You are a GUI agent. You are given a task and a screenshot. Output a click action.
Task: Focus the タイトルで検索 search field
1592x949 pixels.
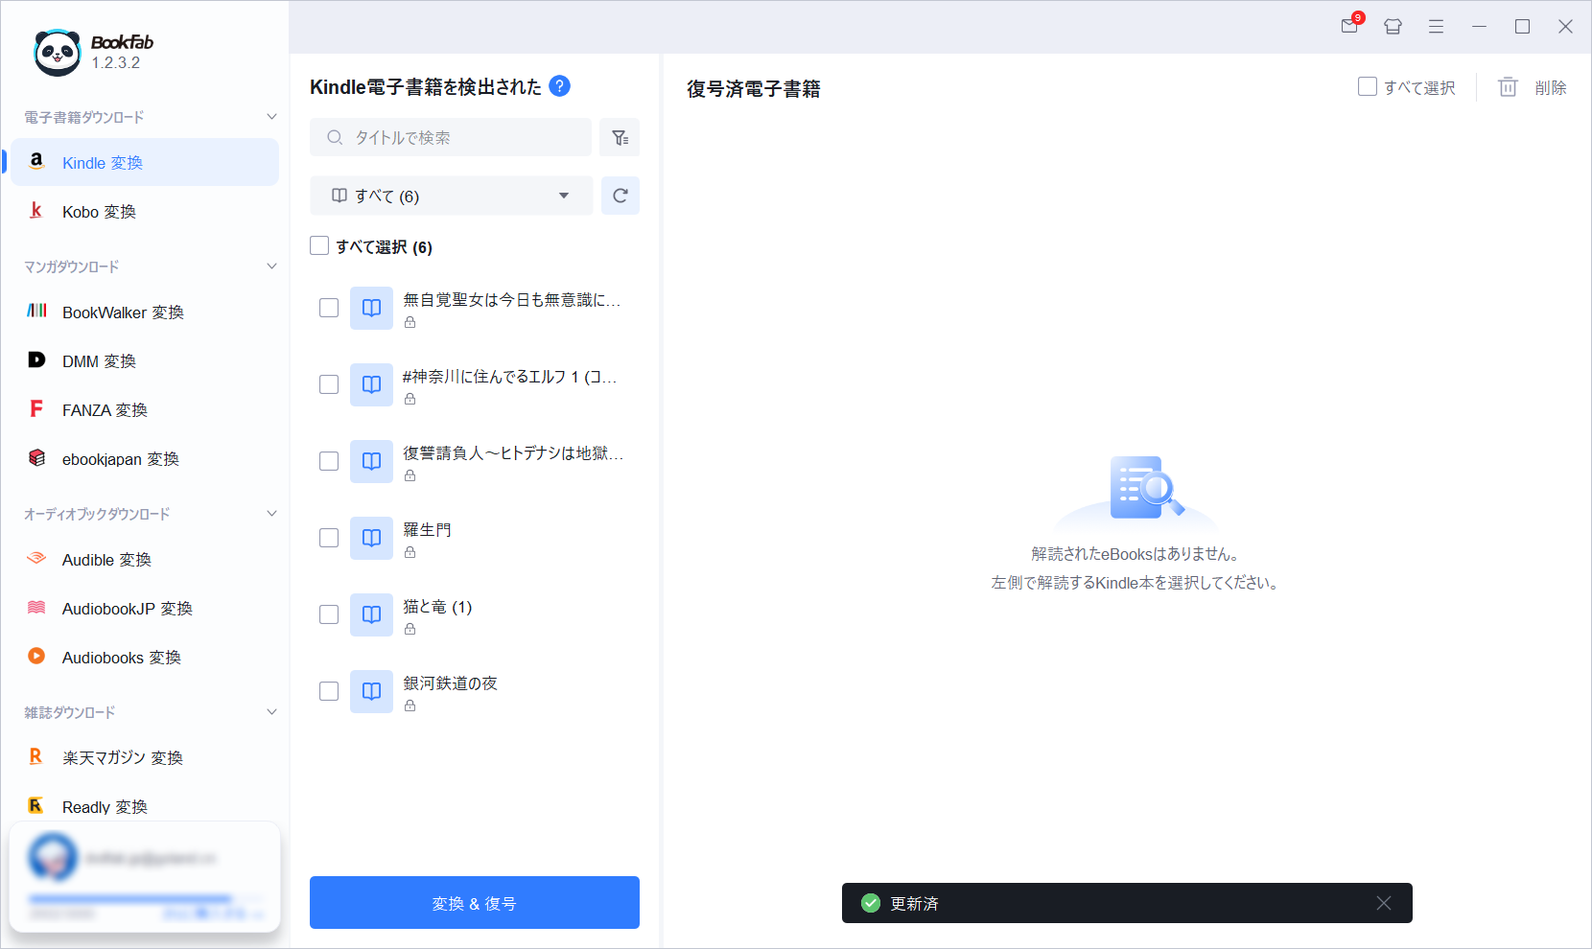[451, 137]
